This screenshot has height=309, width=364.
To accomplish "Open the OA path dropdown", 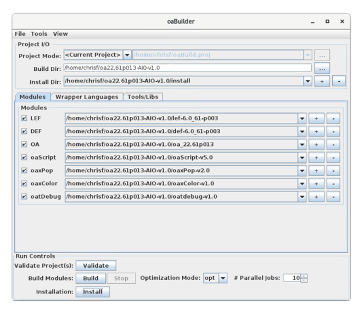I will tap(302, 144).
